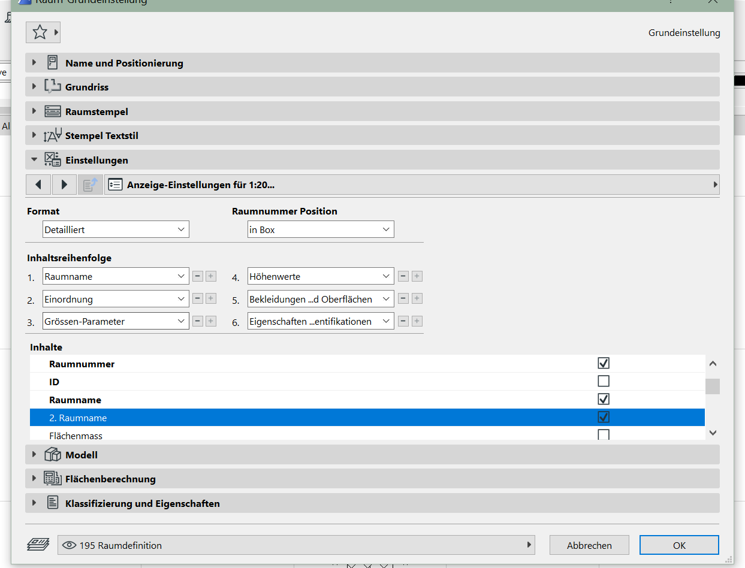This screenshot has width=745, height=568.
Task: Open the Anzeige-Einstellungen für 1:20 page selector
Action: (412, 185)
